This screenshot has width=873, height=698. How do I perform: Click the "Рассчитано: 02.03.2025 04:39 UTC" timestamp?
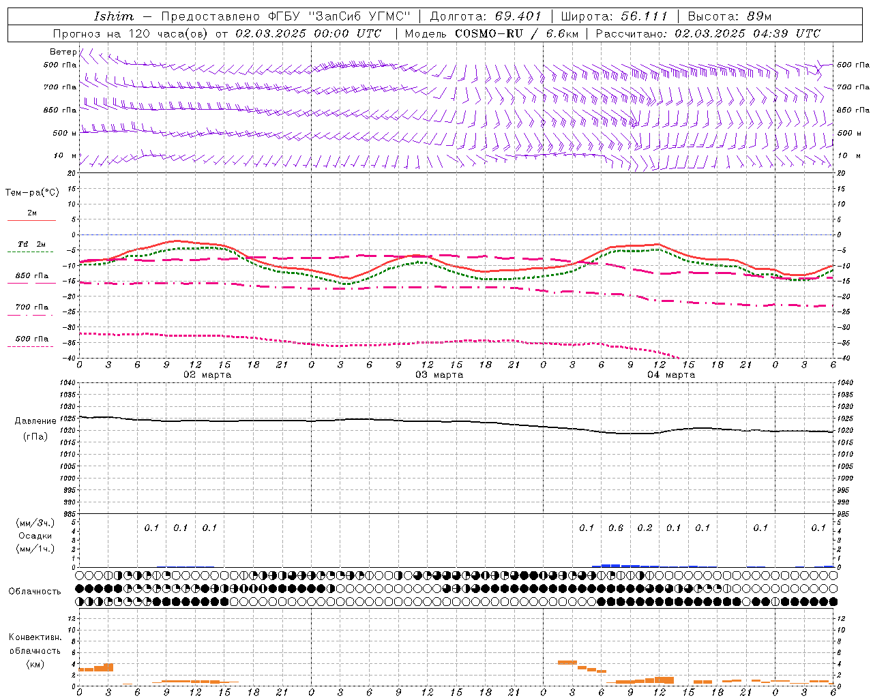[x=708, y=33]
